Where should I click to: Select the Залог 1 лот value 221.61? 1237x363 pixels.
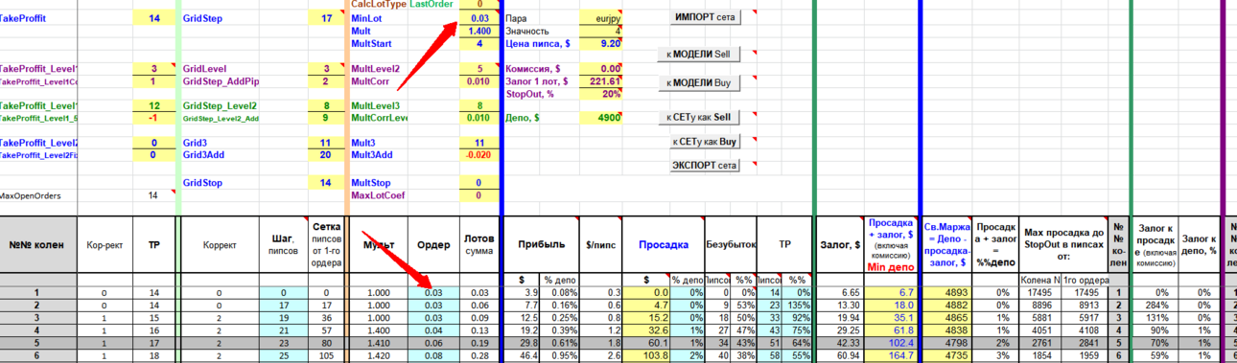(602, 81)
